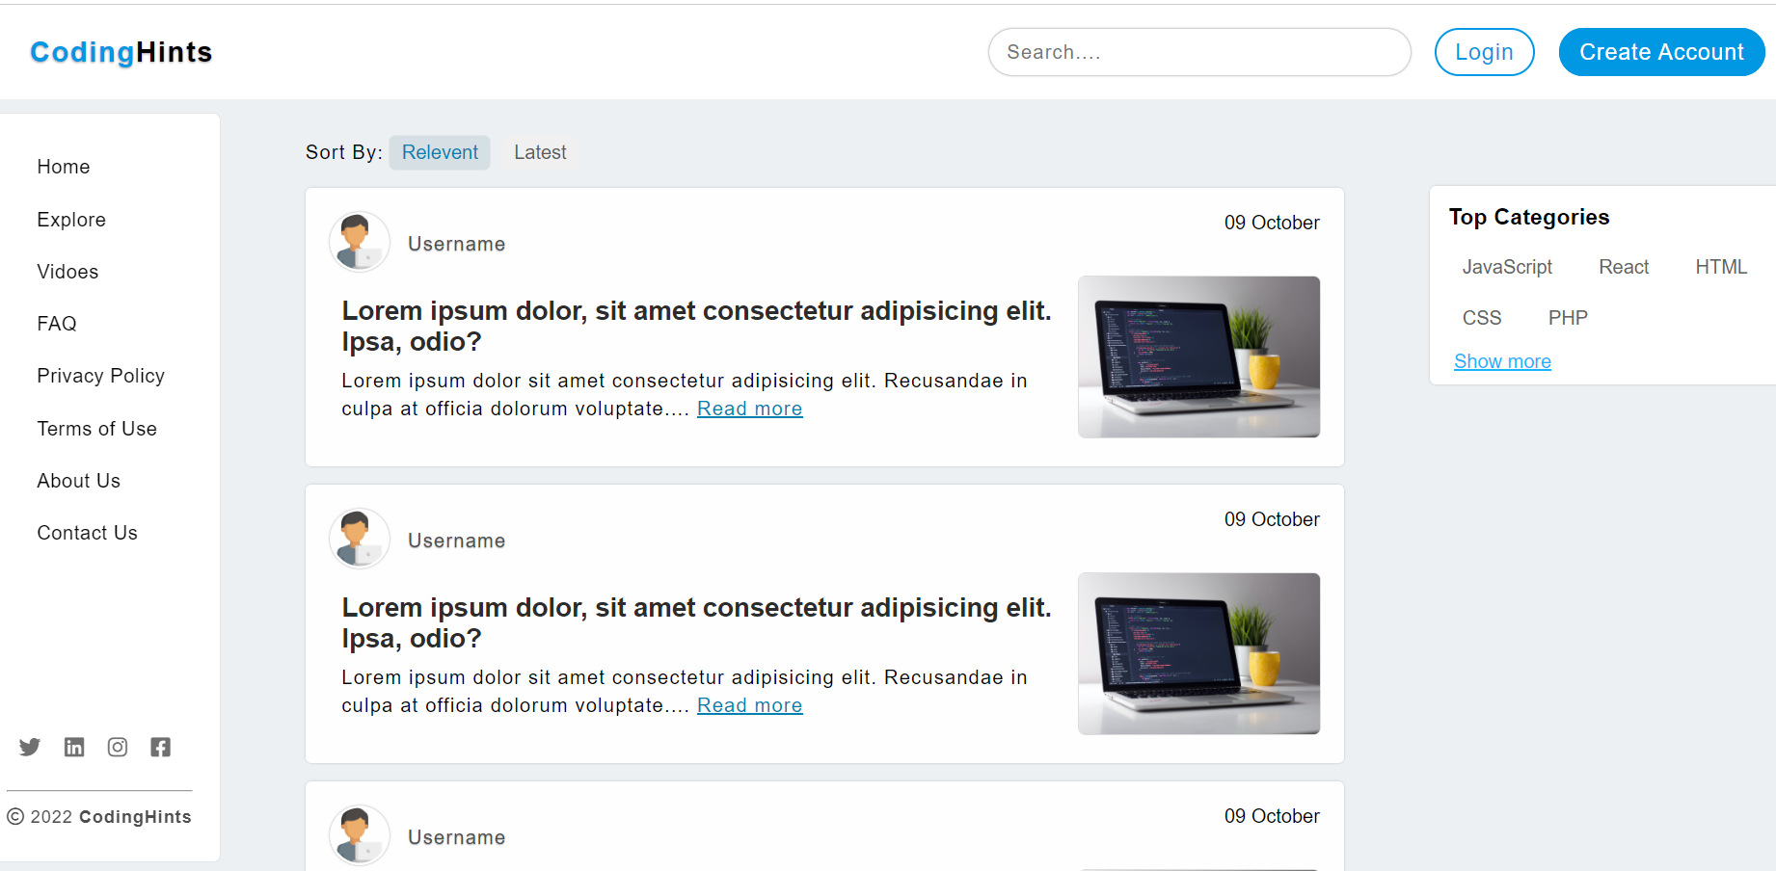Expand categories with Show more

tap(1502, 361)
